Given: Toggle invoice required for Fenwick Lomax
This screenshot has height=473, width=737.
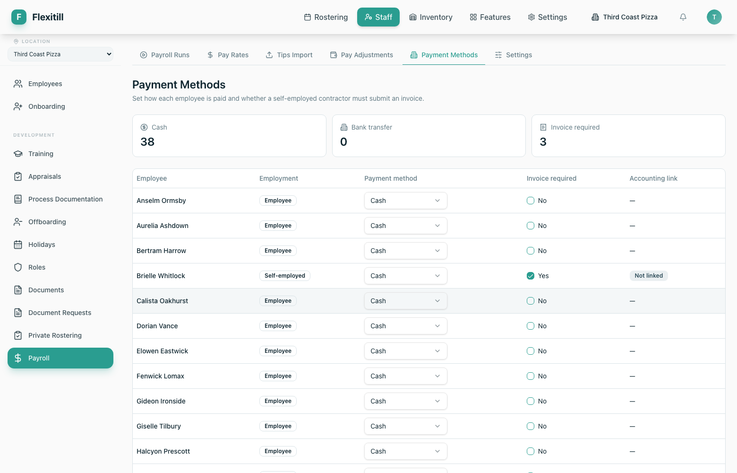Looking at the screenshot, I should [x=531, y=376].
